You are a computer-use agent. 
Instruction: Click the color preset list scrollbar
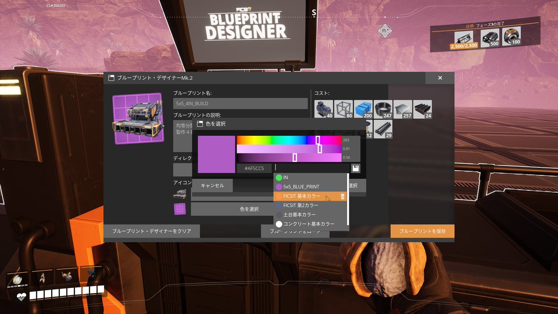pos(348,199)
